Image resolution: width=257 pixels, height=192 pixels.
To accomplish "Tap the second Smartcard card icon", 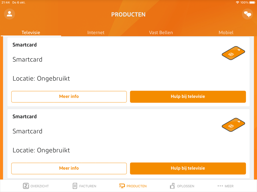I will [233, 125].
